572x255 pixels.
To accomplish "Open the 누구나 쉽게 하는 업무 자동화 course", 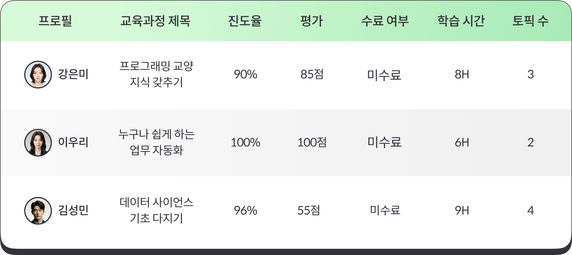I will click(x=156, y=142).
